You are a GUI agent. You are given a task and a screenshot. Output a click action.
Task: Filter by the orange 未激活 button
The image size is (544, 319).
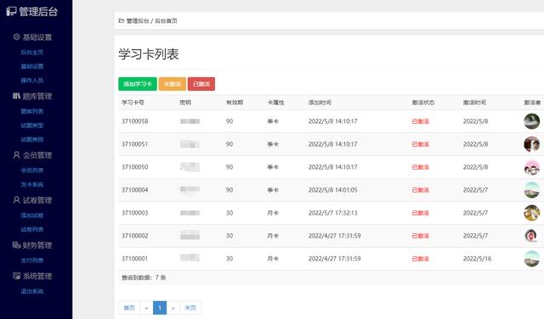click(173, 84)
